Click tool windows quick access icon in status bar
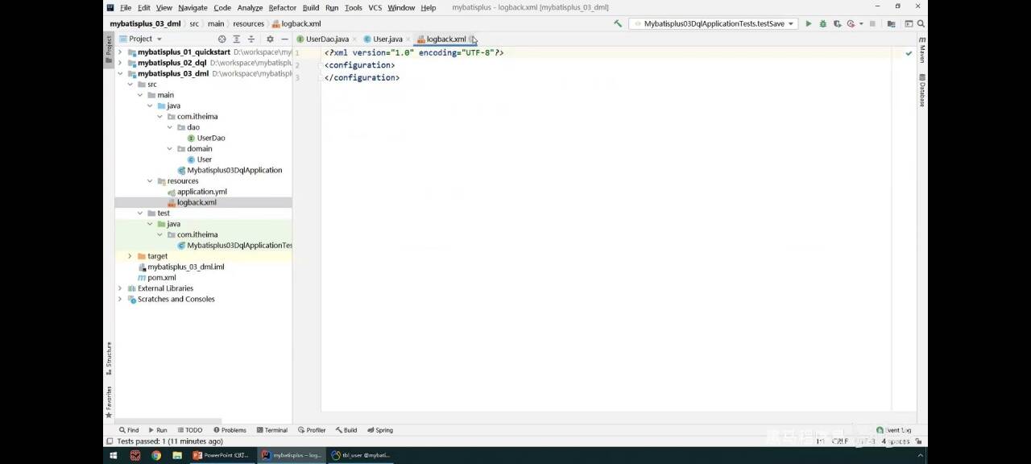Screen dimensions: 1031x464 (109, 441)
